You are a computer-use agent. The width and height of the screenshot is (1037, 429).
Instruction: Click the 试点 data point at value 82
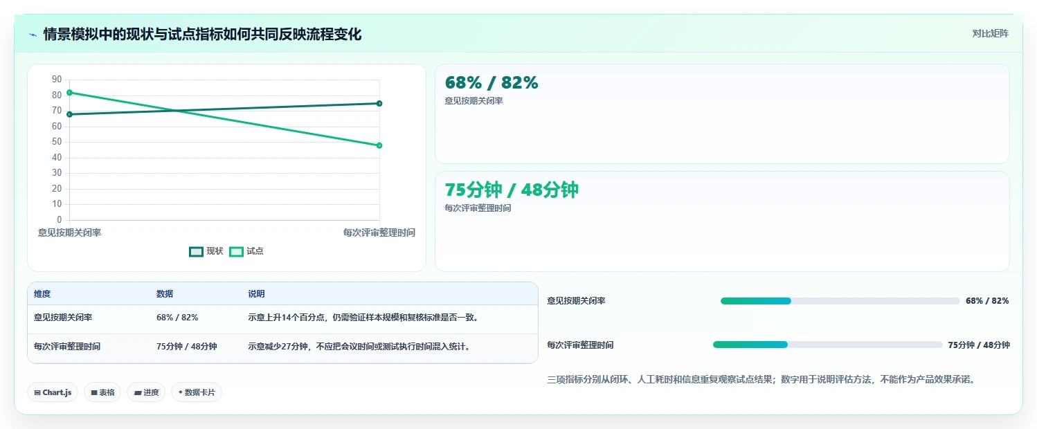coord(69,92)
